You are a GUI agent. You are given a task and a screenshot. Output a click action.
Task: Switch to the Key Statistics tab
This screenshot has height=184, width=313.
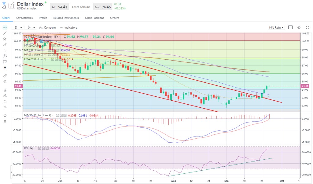(x=24, y=18)
